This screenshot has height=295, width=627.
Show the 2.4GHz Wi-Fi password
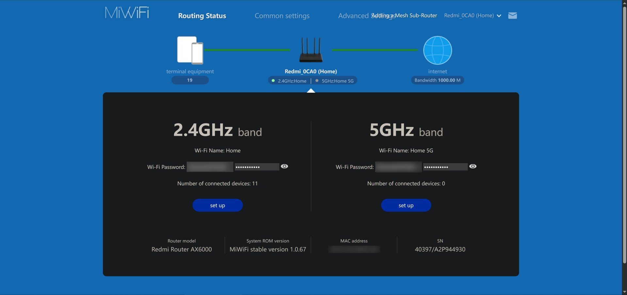(284, 166)
